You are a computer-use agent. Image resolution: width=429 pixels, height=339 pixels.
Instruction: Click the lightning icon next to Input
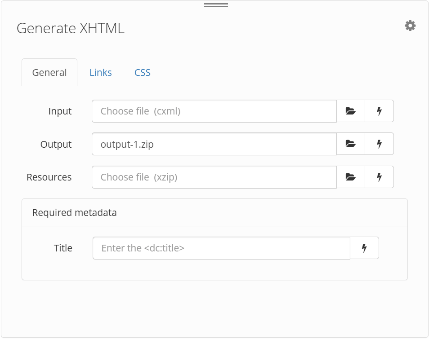379,111
